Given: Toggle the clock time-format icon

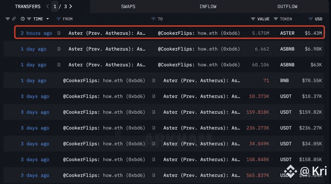Looking at the screenshot, I should tap(22, 19).
